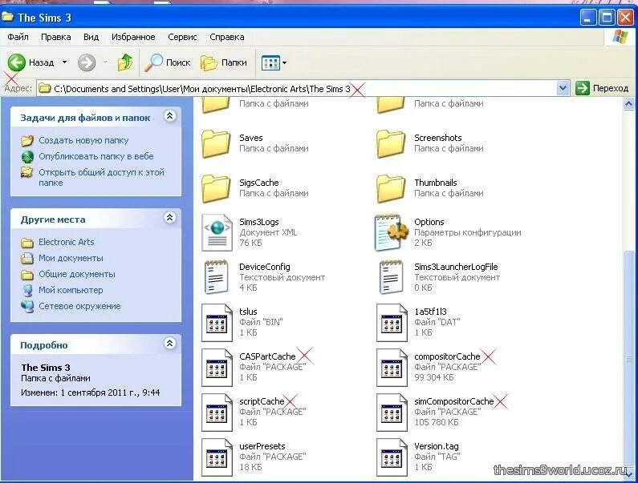Click the 'compositorCache' file name
The image size is (638, 483).
[447, 356]
